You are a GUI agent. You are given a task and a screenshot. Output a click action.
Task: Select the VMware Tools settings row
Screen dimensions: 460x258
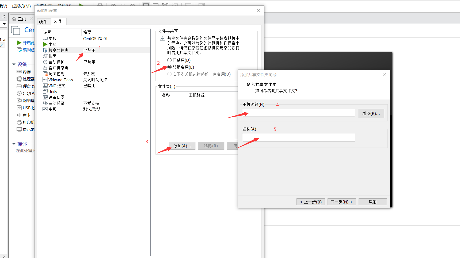point(96,80)
